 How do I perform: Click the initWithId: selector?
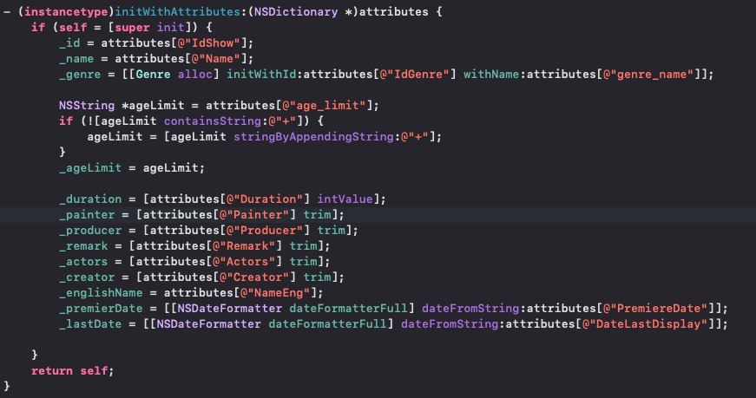pos(265,75)
